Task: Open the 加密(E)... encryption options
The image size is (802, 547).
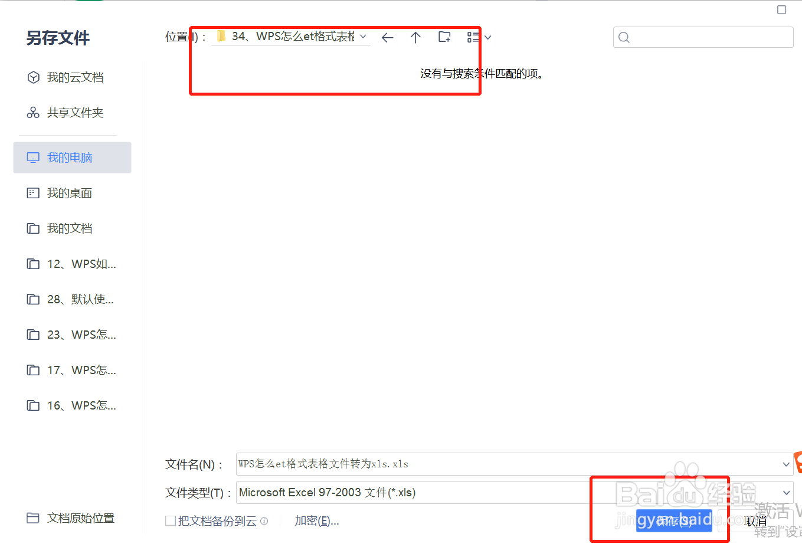Action: point(317,521)
